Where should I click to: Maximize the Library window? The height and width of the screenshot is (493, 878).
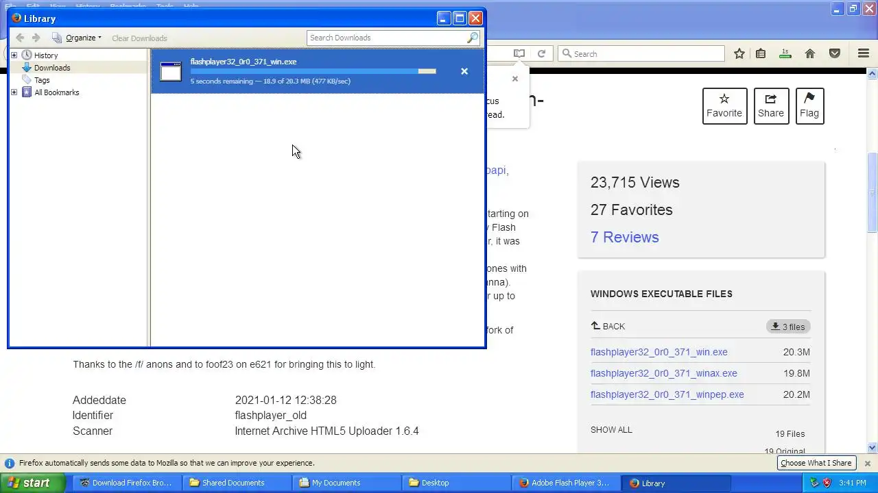[460, 18]
